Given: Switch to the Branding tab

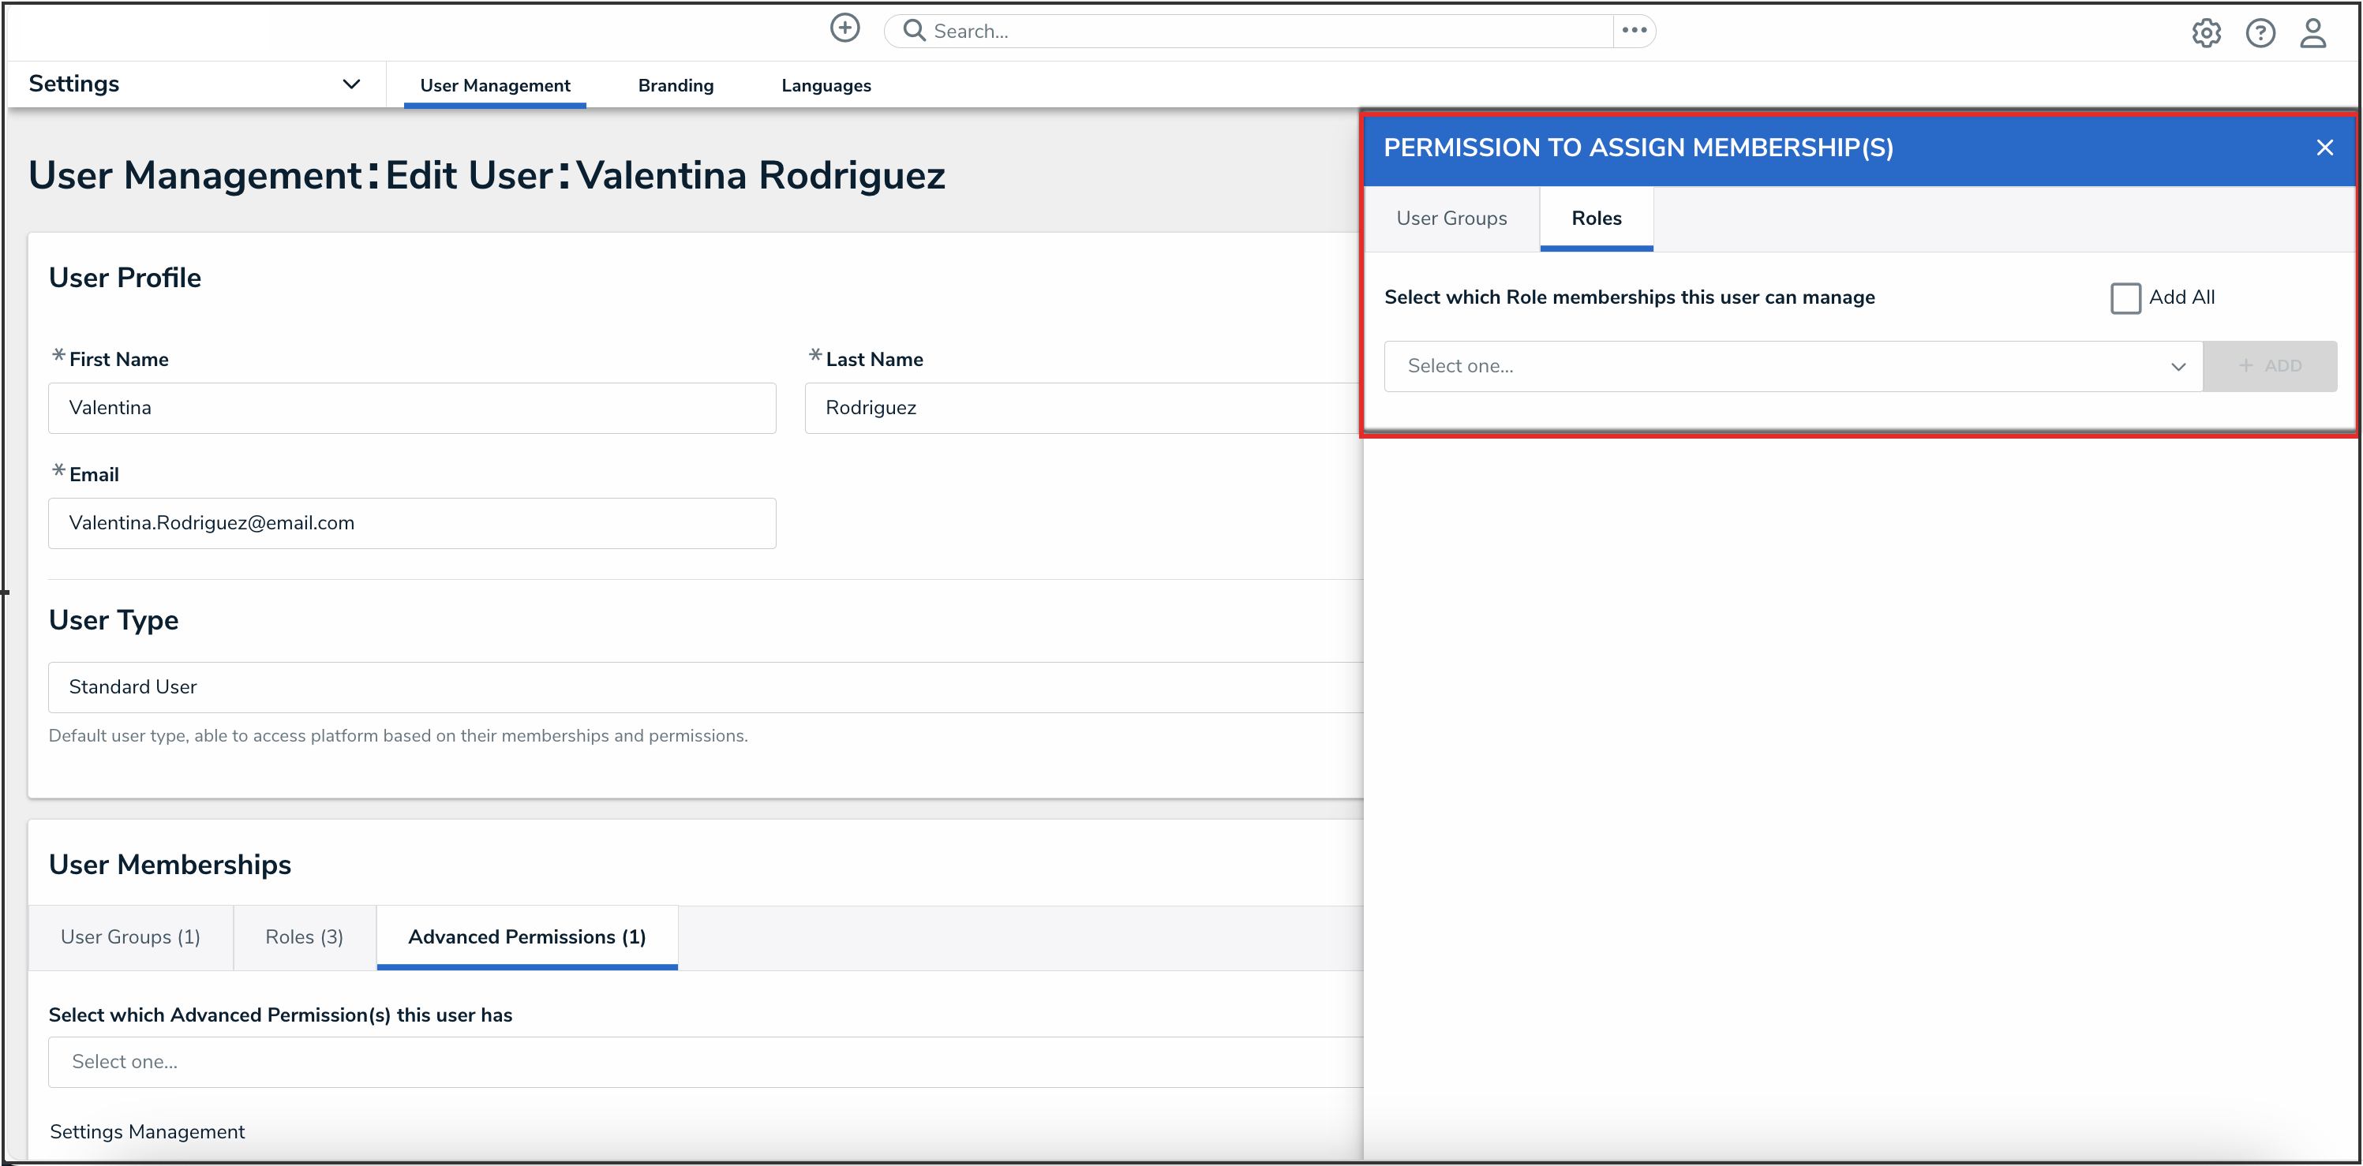Looking at the screenshot, I should [675, 85].
